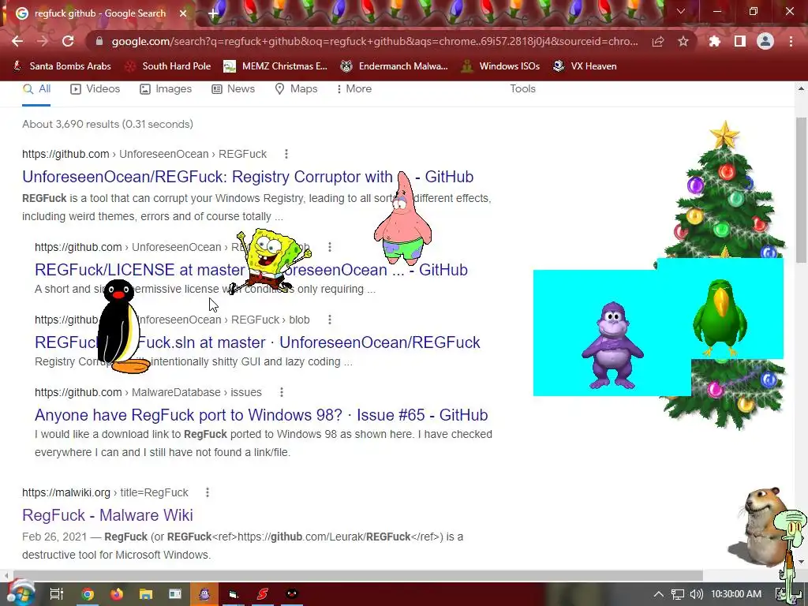The image size is (808, 606).
Task: Open File Explorer from the taskbar
Action: [146, 594]
